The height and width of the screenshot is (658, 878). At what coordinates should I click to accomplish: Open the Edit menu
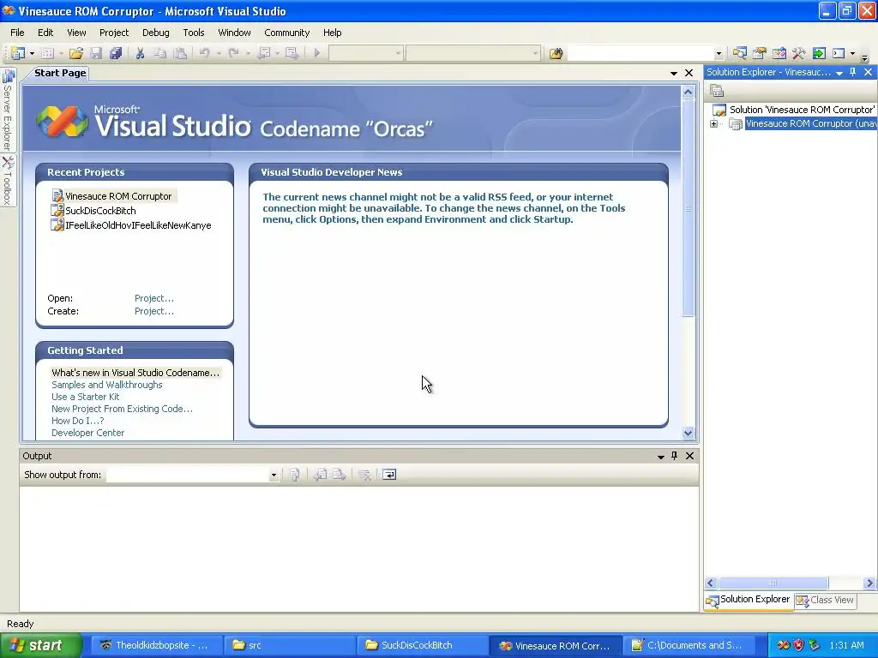point(45,33)
